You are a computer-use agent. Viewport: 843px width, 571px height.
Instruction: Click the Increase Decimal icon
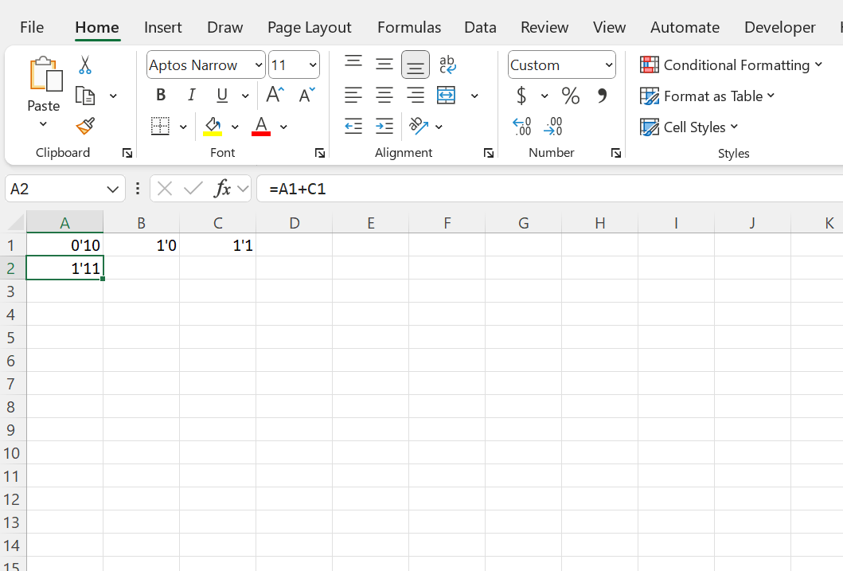(521, 126)
